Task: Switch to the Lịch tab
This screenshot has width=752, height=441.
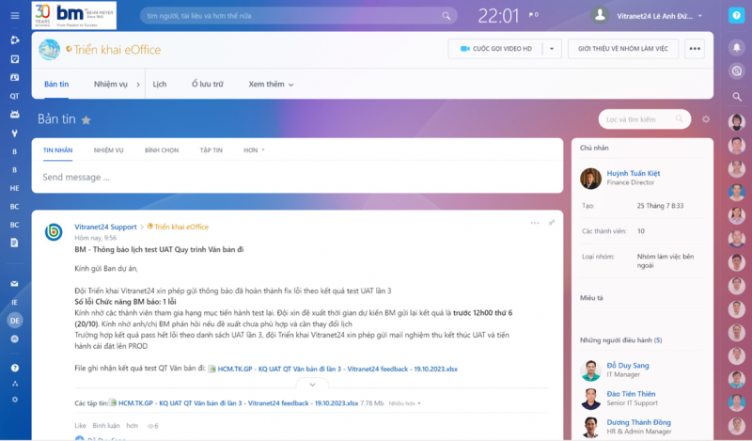Action: pyautogui.click(x=160, y=85)
